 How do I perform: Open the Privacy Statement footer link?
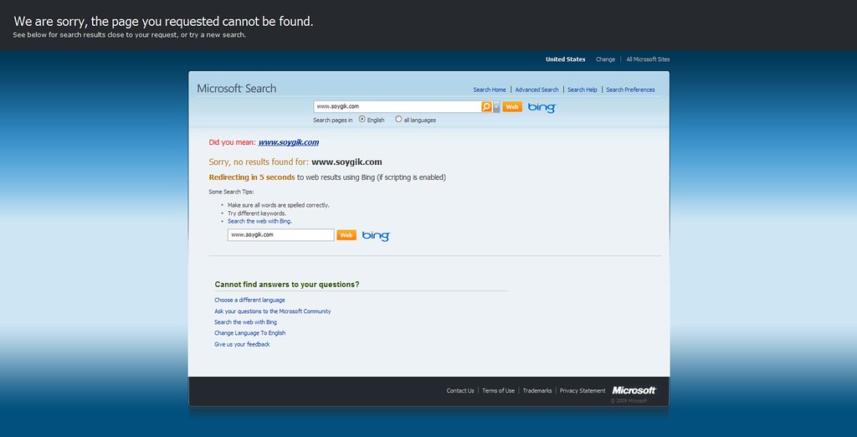(582, 390)
